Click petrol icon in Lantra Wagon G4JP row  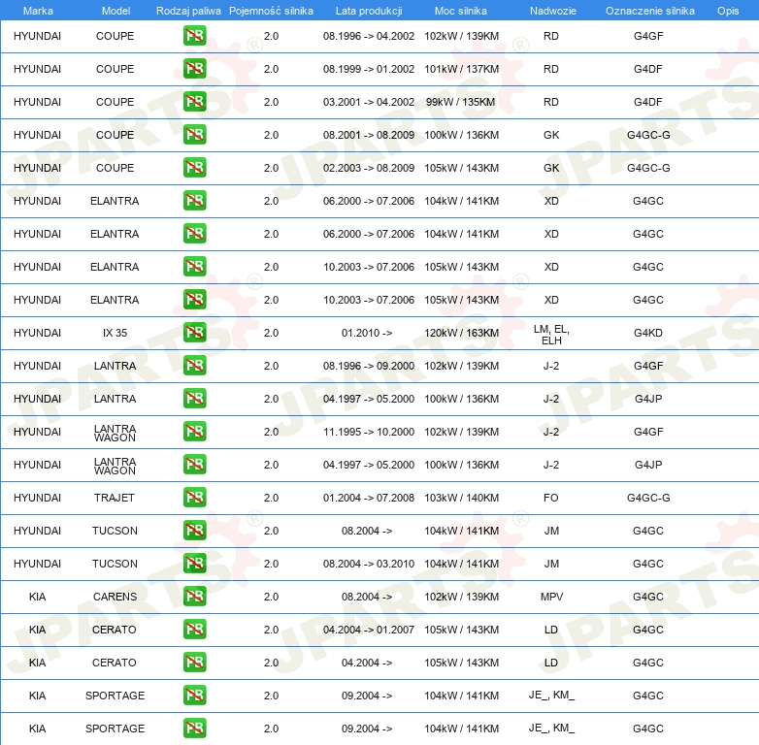[194, 464]
